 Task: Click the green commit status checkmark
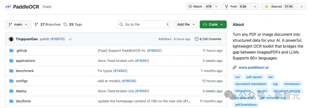point(70,39)
